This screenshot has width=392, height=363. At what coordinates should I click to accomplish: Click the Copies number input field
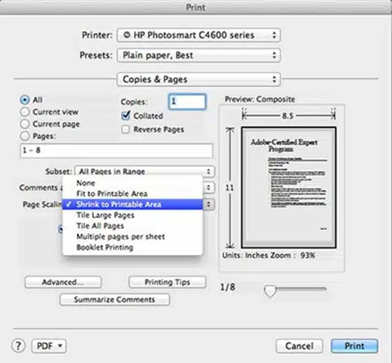click(x=188, y=101)
